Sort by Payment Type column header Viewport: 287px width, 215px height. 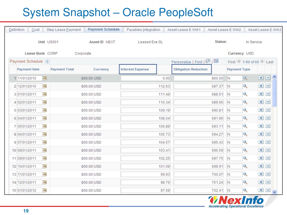pos(239,69)
